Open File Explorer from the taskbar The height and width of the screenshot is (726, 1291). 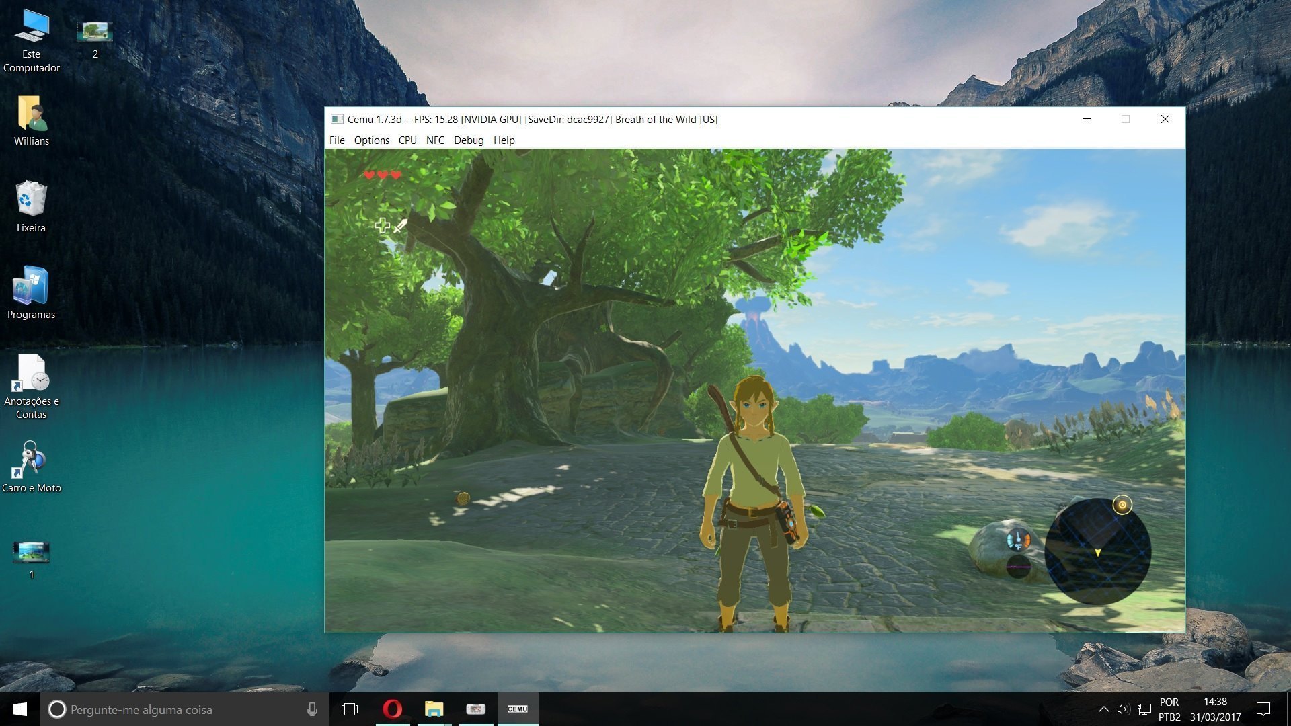(434, 709)
